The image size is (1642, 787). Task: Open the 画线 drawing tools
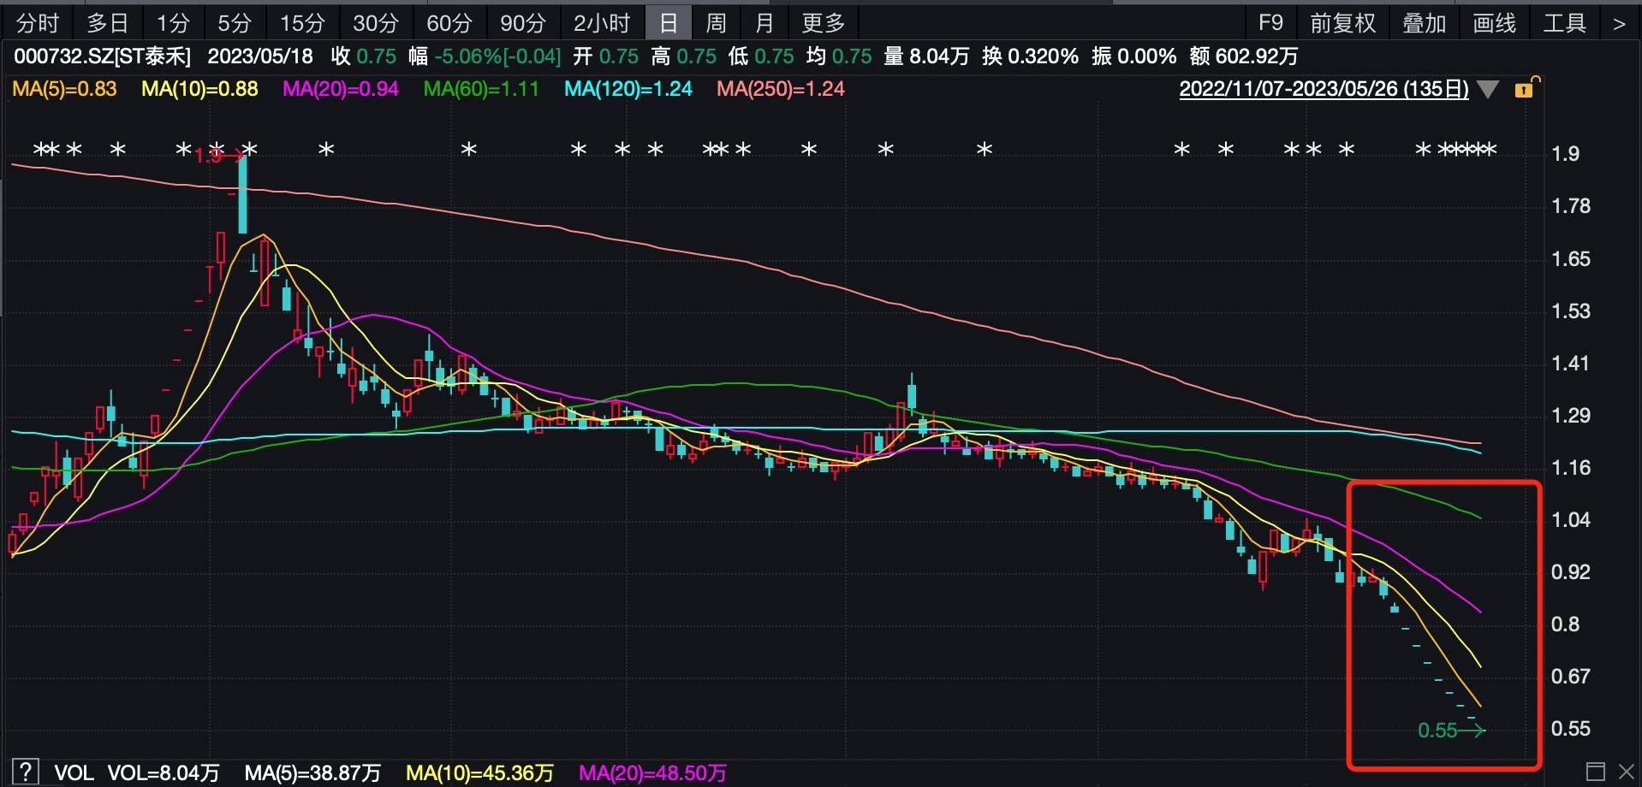pyautogui.click(x=1495, y=23)
